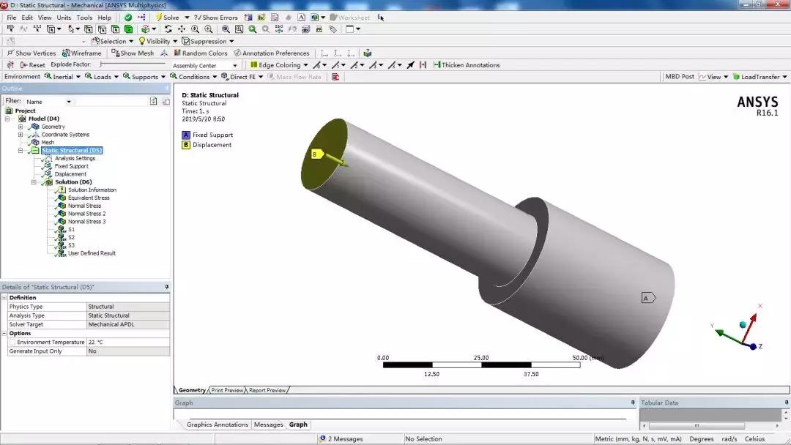Pin the Graph panel
Screen dimensions: 791x445
pyautogui.click(x=633, y=403)
